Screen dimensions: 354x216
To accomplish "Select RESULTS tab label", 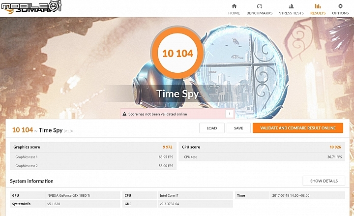I will (x=318, y=13).
